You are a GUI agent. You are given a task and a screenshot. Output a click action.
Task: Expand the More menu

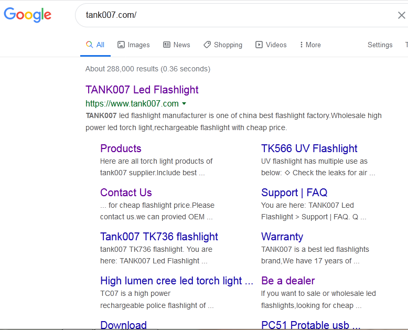[x=310, y=45]
